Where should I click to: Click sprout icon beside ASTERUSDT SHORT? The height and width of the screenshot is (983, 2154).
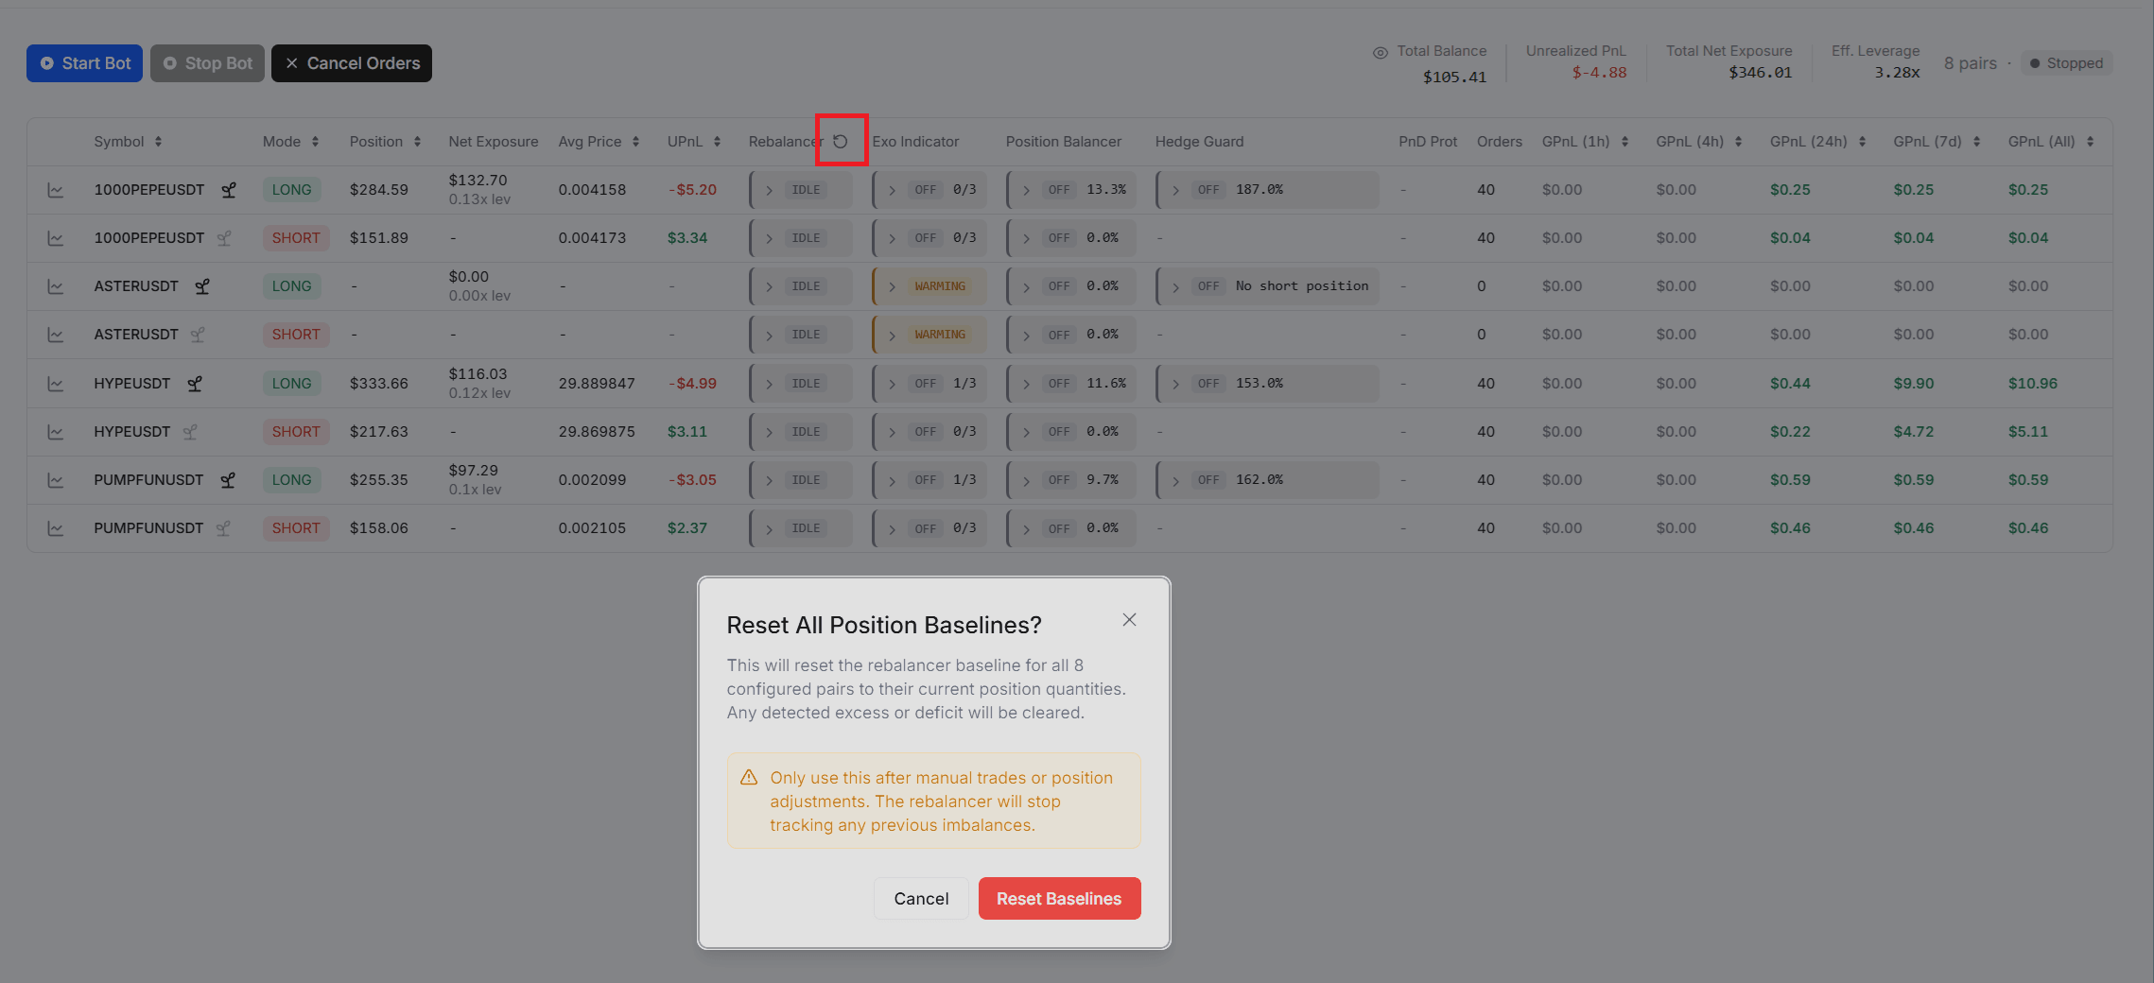[x=198, y=335]
